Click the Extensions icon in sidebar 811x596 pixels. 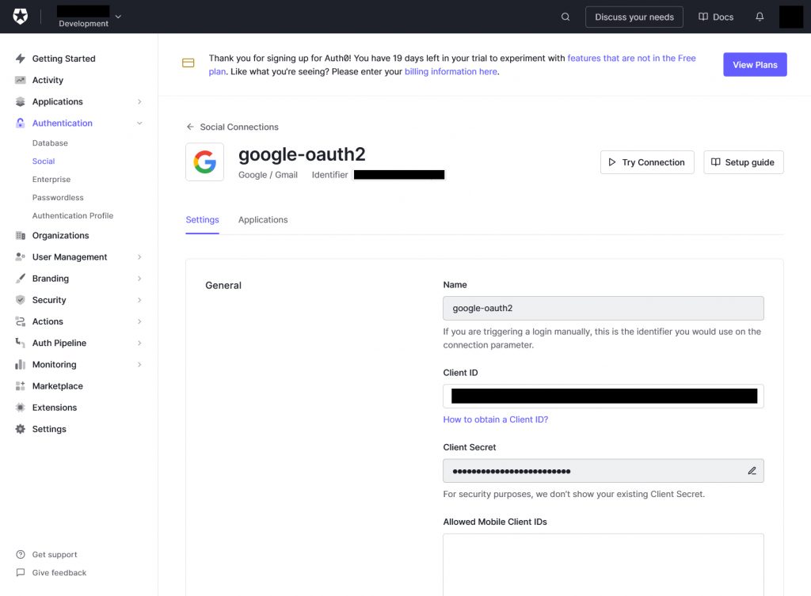tap(20, 408)
